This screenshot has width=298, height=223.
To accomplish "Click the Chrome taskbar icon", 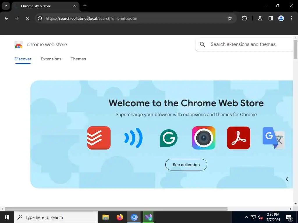I will pyautogui.click(x=134, y=217).
